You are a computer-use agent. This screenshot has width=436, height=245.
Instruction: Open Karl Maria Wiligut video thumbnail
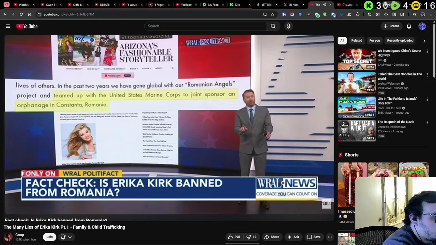(357, 130)
